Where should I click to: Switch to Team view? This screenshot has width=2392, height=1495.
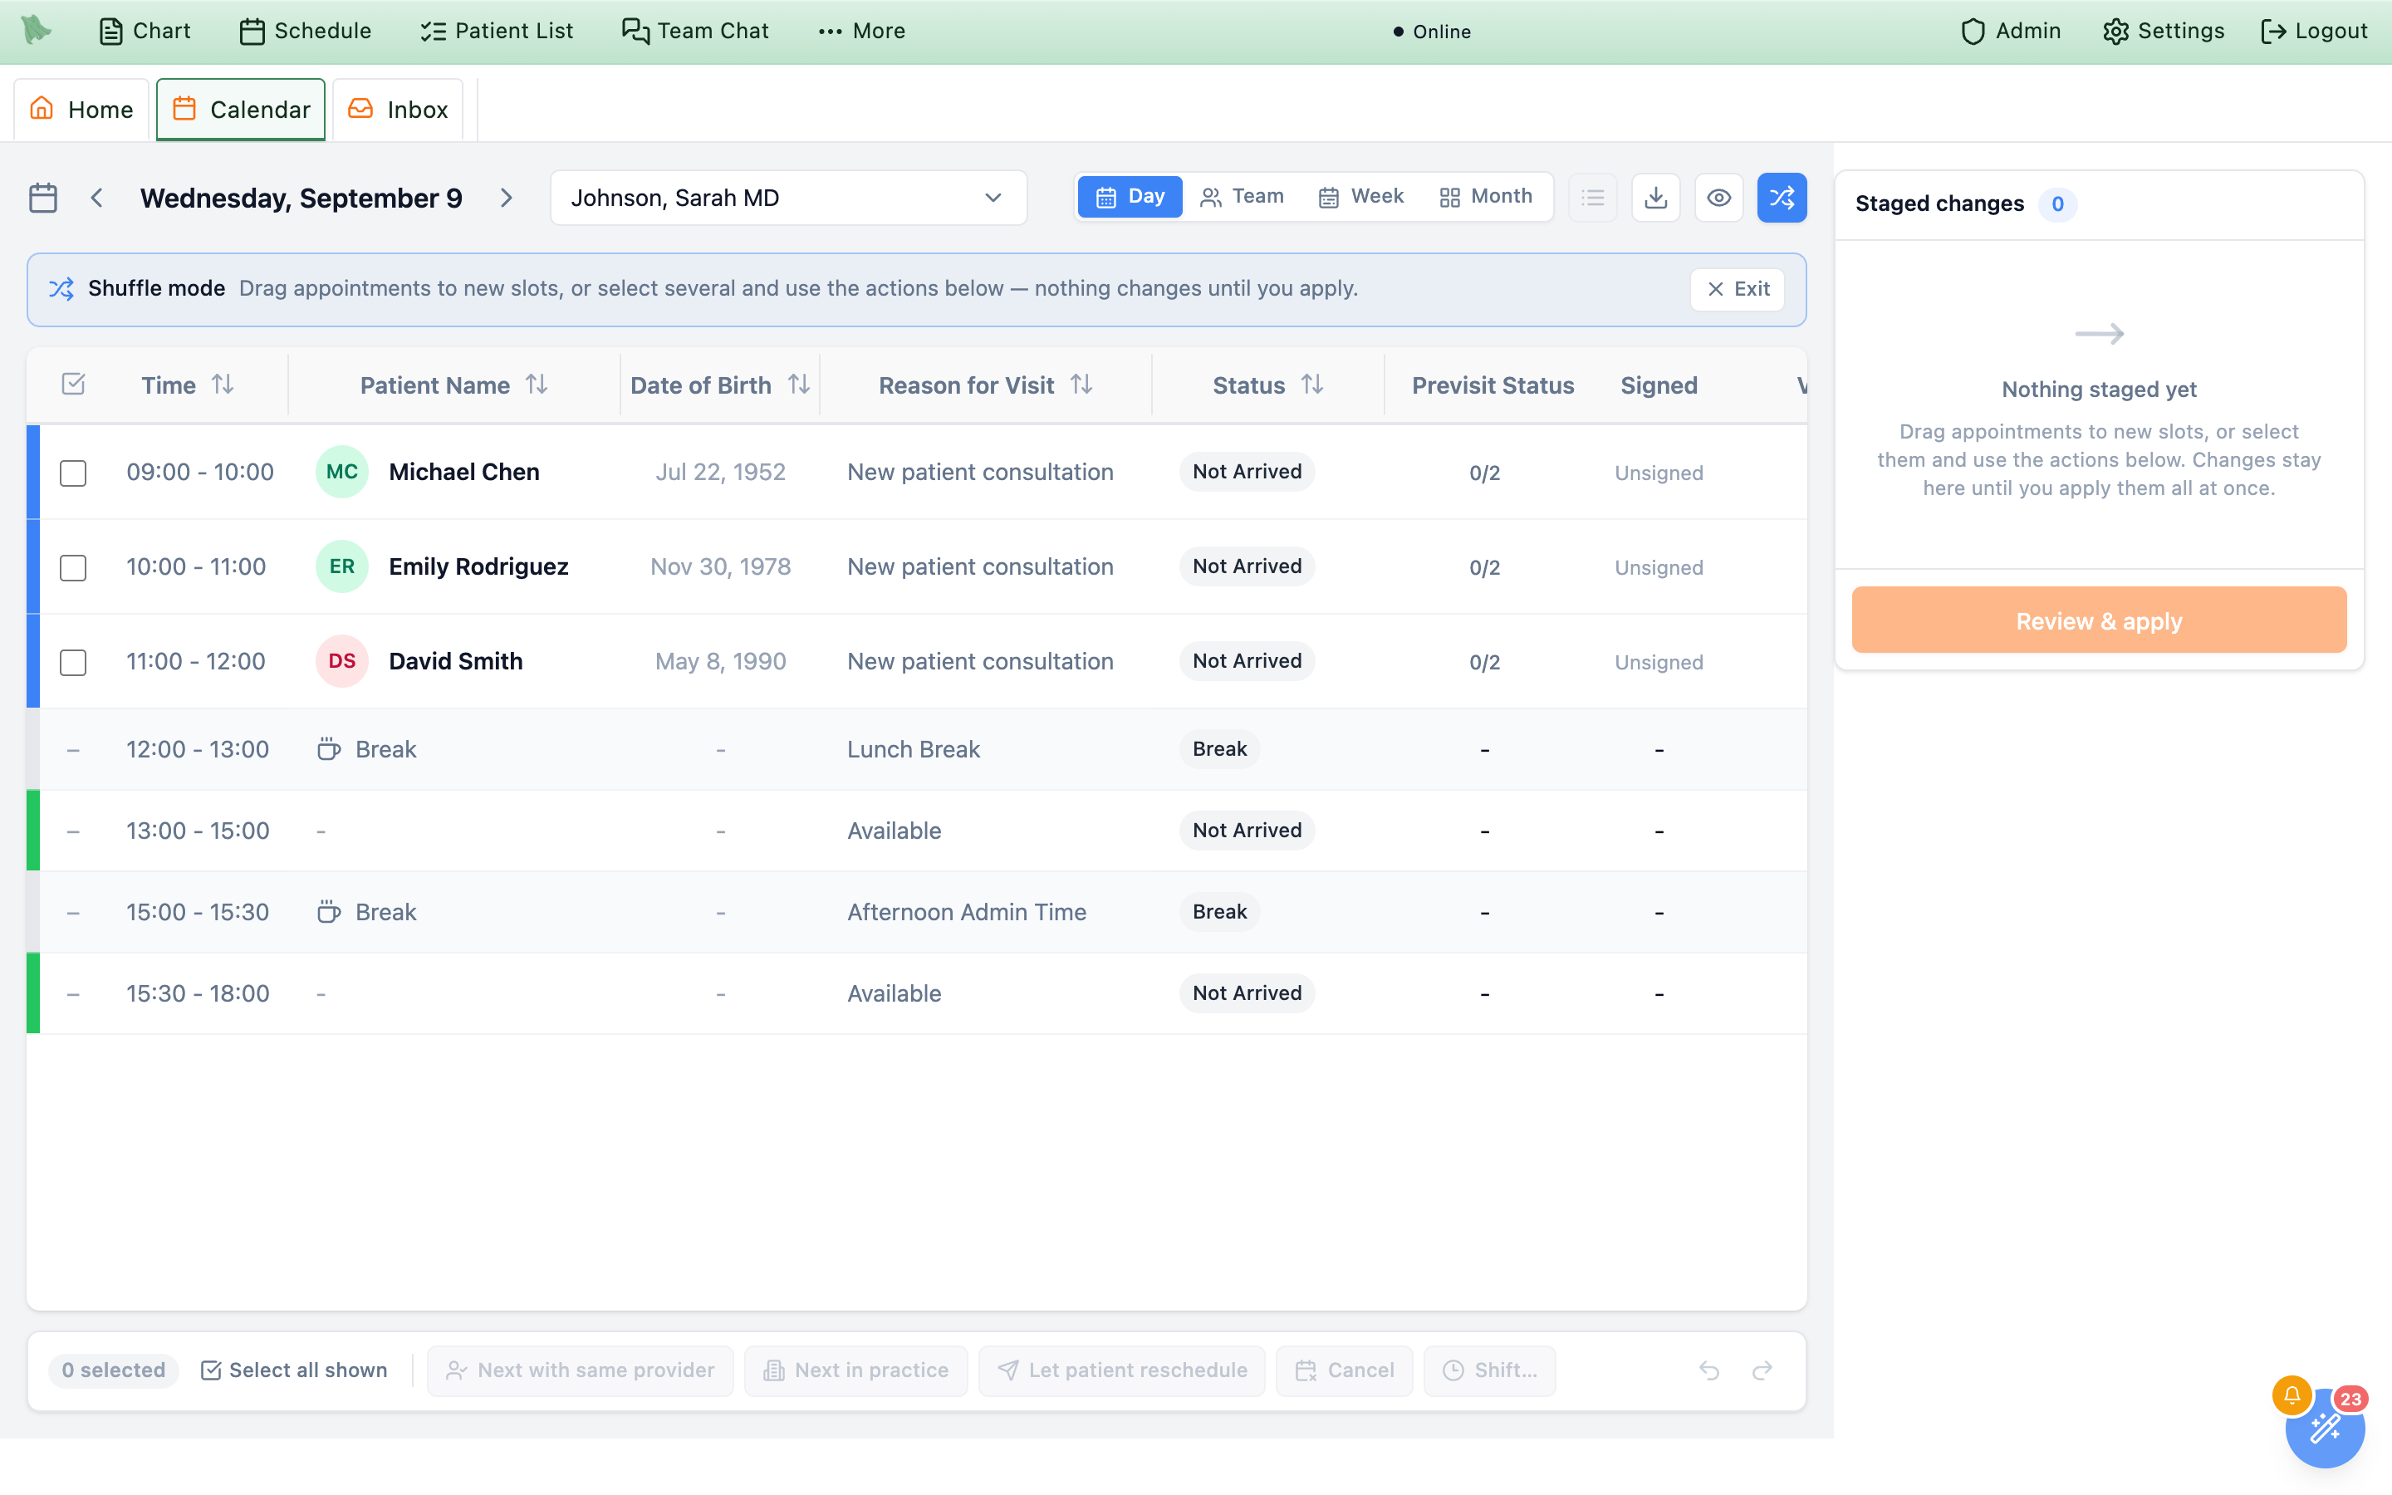click(1242, 197)
